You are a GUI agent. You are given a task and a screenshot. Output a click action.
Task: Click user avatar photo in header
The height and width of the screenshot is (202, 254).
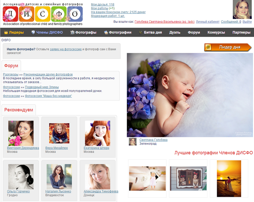tap(242, 9)
